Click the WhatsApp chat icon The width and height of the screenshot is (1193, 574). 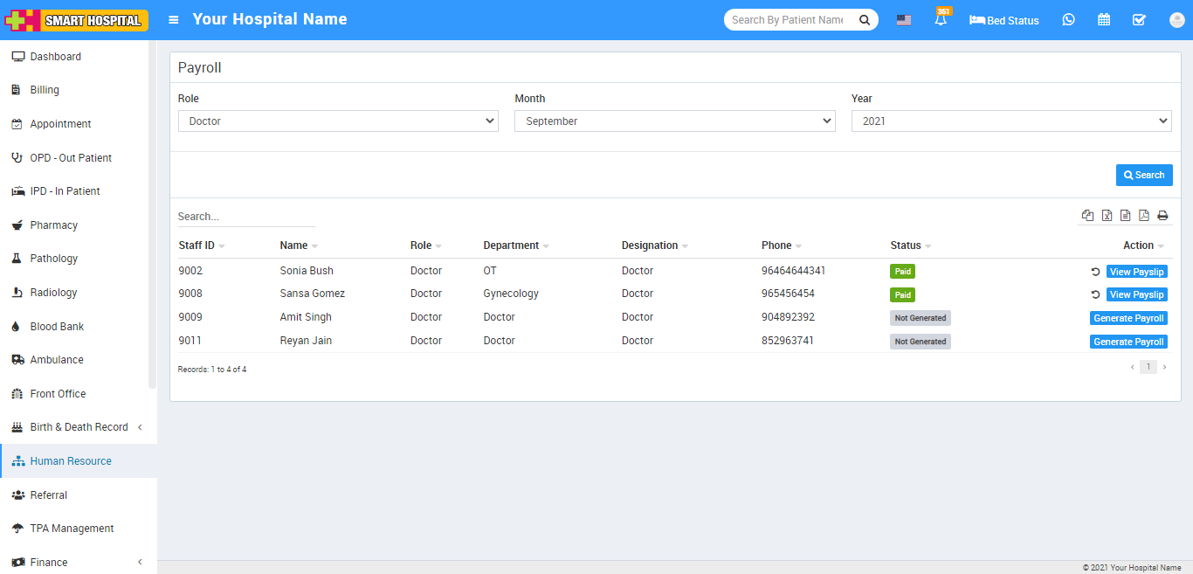(x=1068, y=20)
